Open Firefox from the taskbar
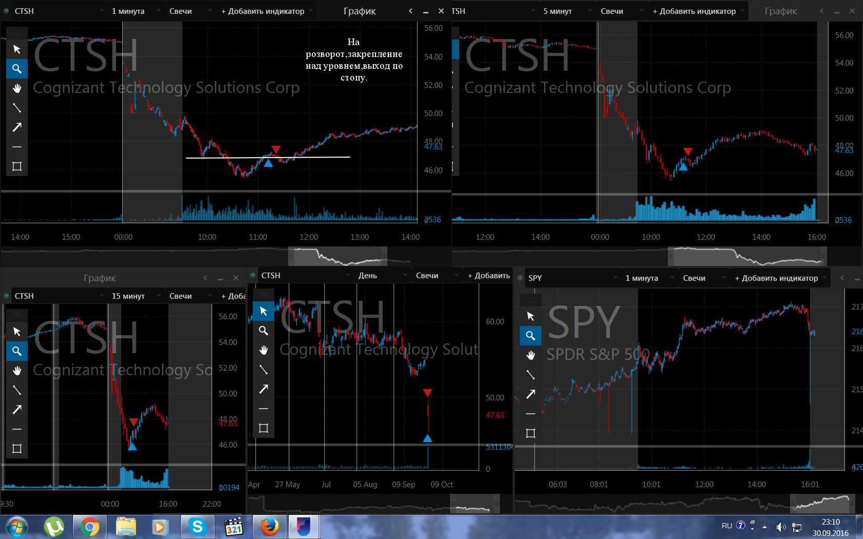863x539 pixels. [x=269, y=527]
